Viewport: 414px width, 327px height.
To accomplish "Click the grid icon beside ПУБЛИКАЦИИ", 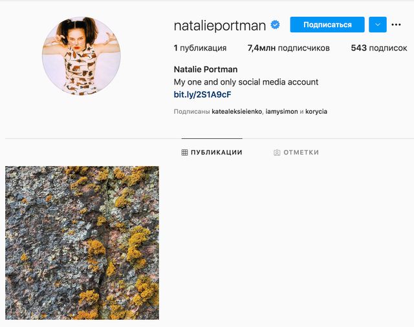I will tap(184, 153).
